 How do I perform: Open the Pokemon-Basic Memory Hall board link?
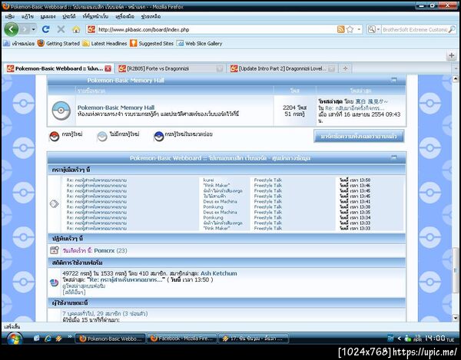pos(116,107)
